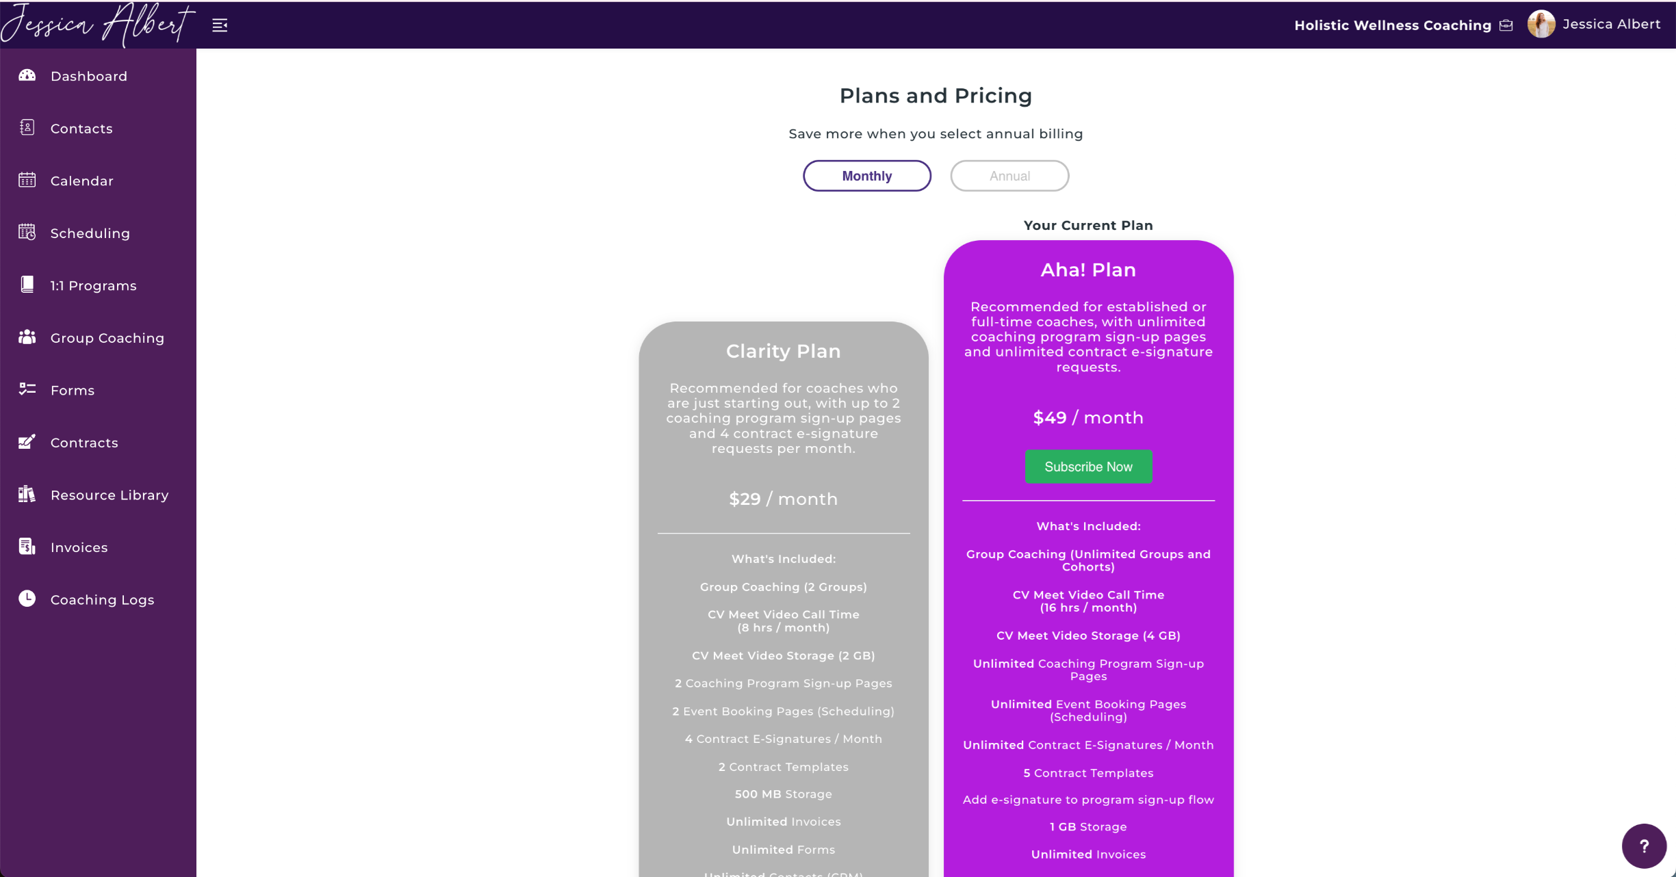This screenshot has width=1676, height=877.
Task: Select the Scheduling clock-calendar icon
Action: (x=27, y=232)
